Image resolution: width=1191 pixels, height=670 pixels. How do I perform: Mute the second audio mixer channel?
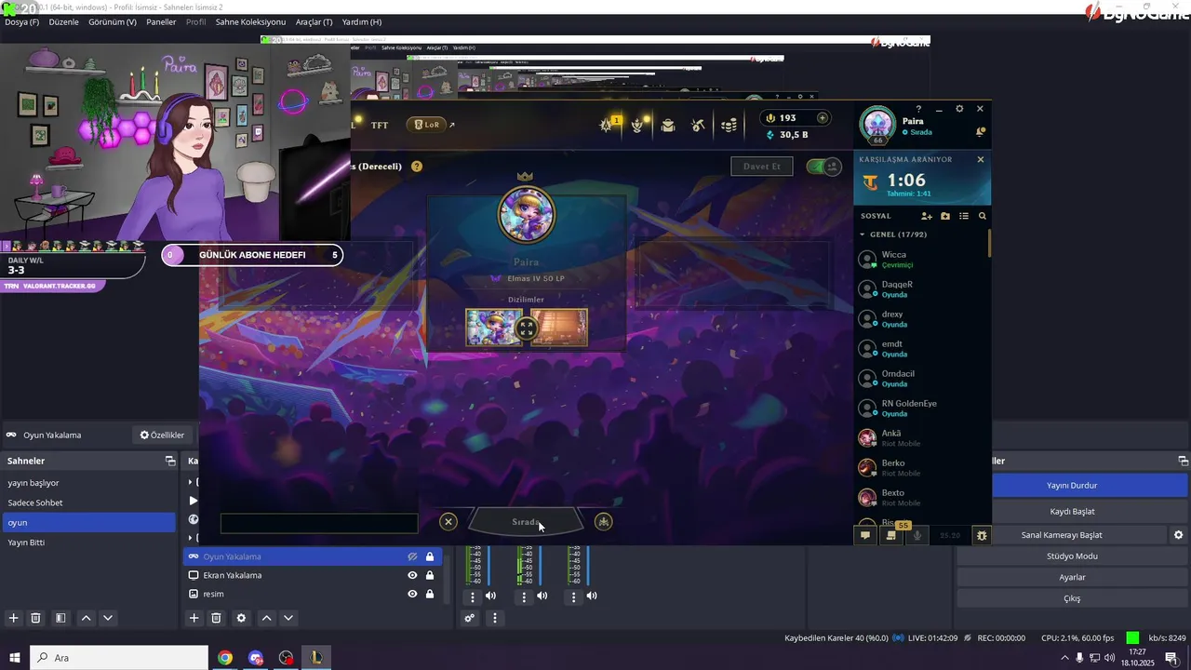pyautogui.click(x=542, y=596)
